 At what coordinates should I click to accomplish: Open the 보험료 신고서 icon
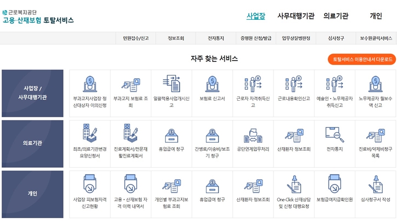pos(212,84)
